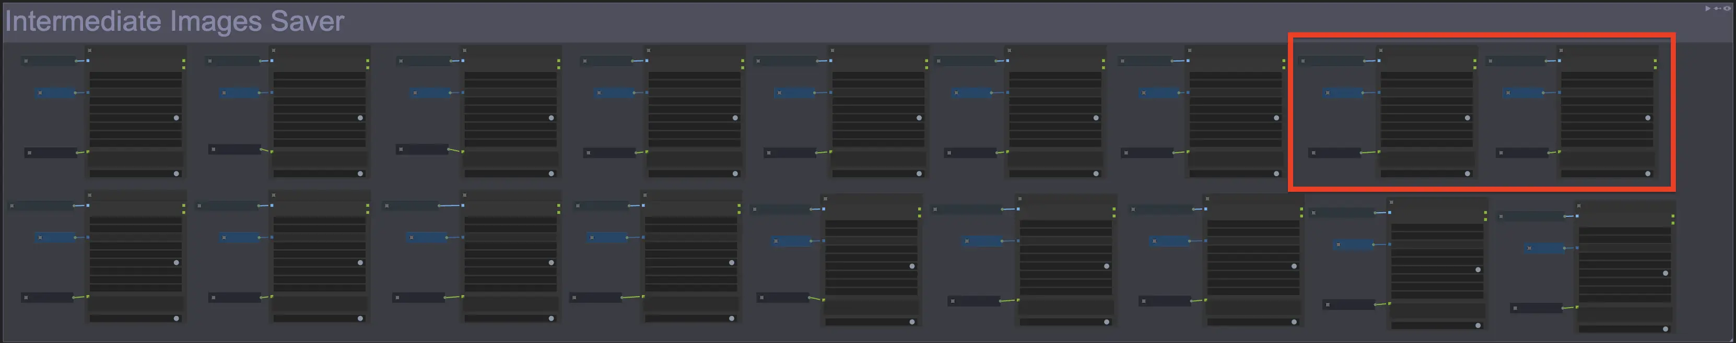Toggle the bottom switch on the first bottom-row node
Screen dimensions: 1736x343
click(177, 319)
